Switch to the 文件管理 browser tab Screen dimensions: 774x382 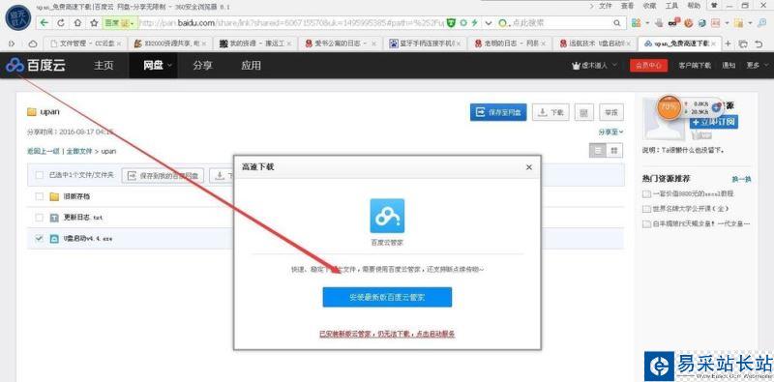(x=85, y=44)
